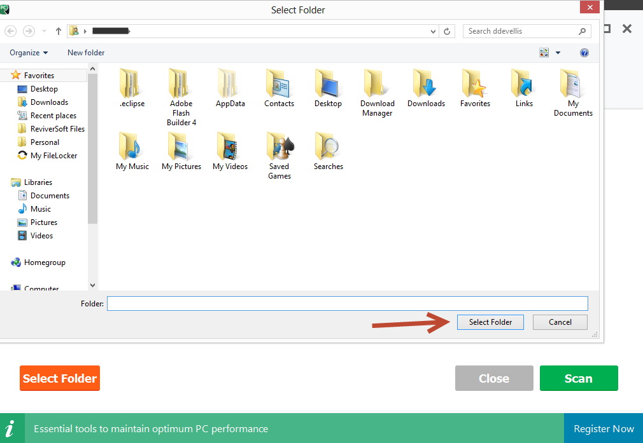Select the Download Manager folder icon

[375, 83]
